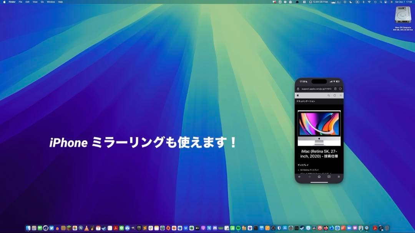Open the tab overview in mirrored Safari
415x233 pixels.
pos(339,177)
